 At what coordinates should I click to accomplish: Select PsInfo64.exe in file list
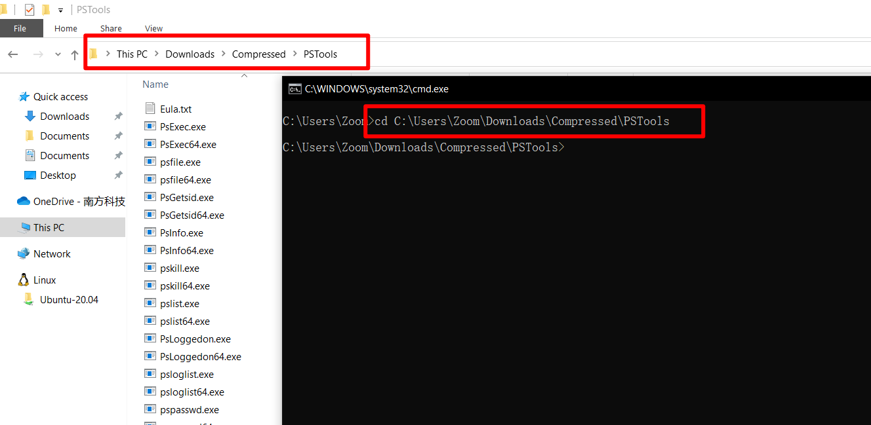187,251
